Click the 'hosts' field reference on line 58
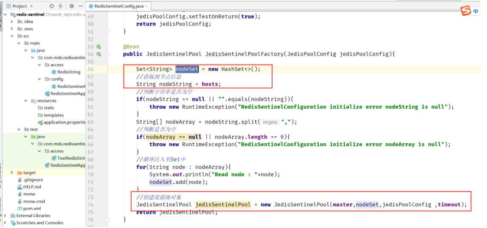This screenshot has width=487, height=228. coord(210,84)
